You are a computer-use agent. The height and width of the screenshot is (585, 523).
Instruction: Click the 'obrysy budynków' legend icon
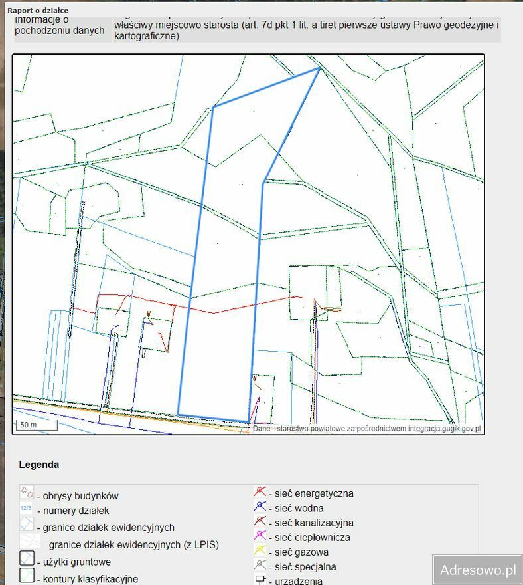[x=27, y=492]
